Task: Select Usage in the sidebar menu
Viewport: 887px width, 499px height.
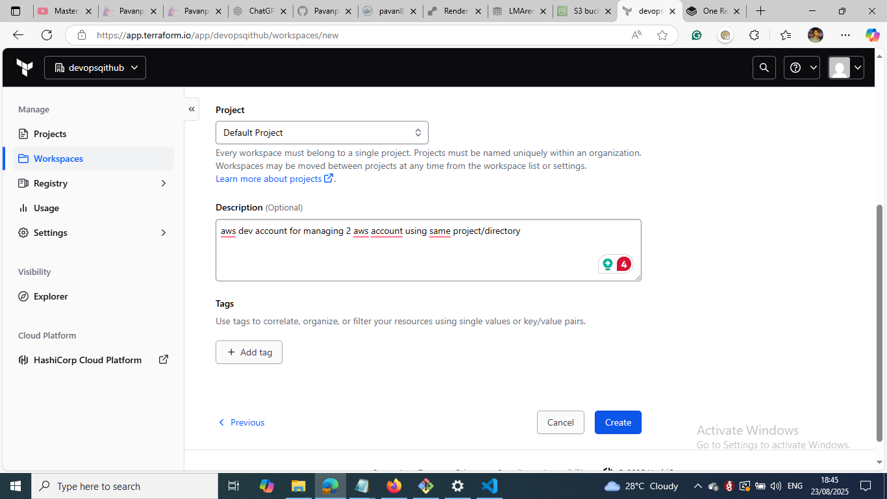Action: [x=46, y=208]
